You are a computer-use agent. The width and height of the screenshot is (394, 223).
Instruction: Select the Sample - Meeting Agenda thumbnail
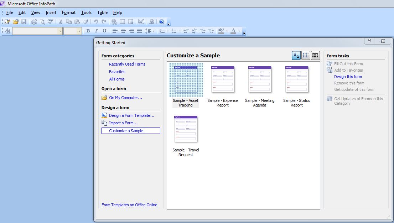(x=260, y=79)
